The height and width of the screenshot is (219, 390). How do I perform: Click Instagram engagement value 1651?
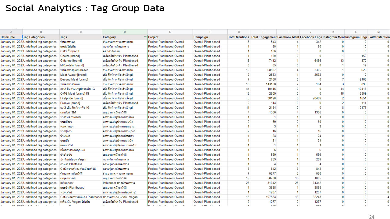click(356, 98)
